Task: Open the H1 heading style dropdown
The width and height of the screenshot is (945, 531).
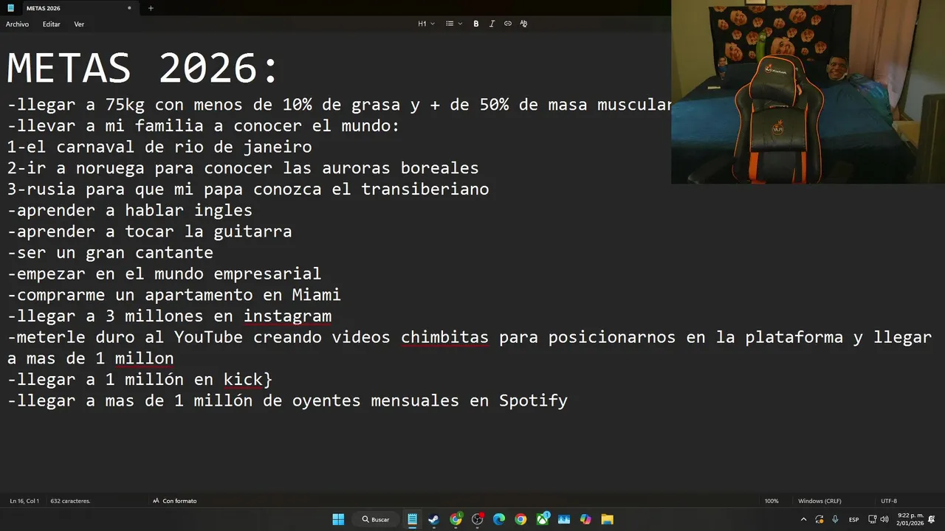Action: [426, 24]
